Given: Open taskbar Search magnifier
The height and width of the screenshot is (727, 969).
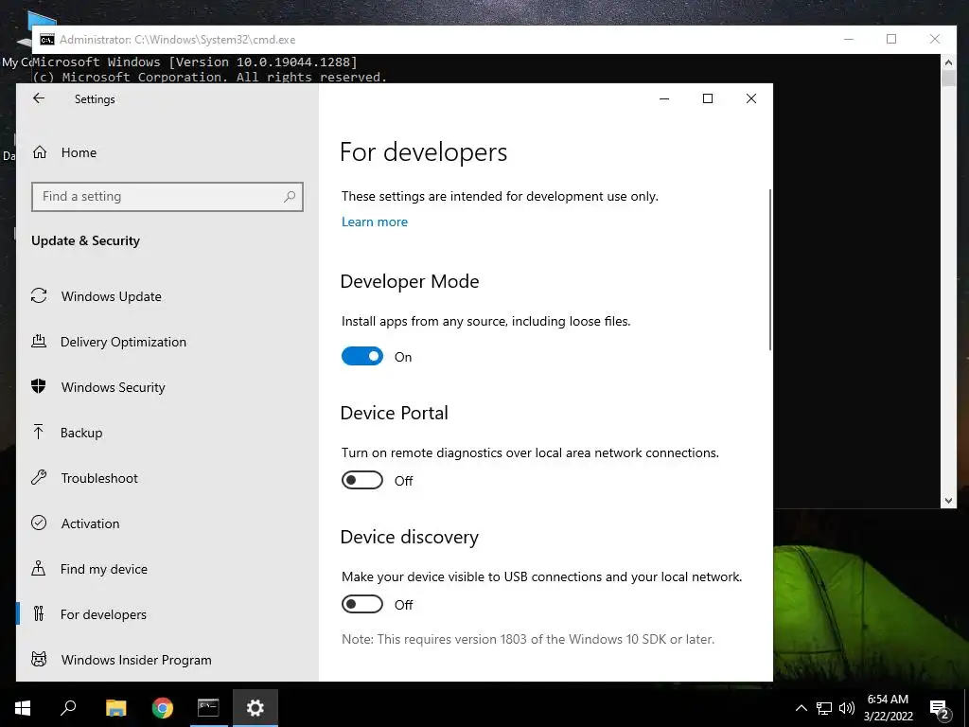Looking at the screenshot, I should click(x=68, y=708).
